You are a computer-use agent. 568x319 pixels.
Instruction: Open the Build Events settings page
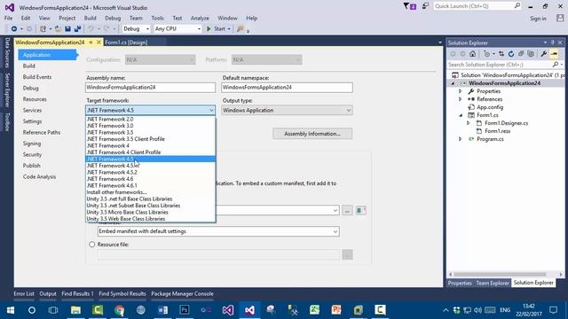[37, 77]
